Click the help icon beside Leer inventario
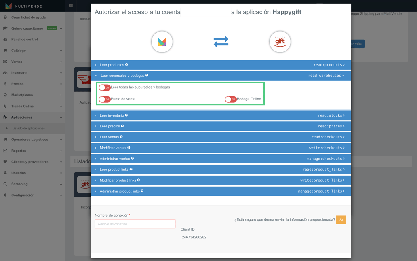 pyautogui.click(x=126, y=115)
